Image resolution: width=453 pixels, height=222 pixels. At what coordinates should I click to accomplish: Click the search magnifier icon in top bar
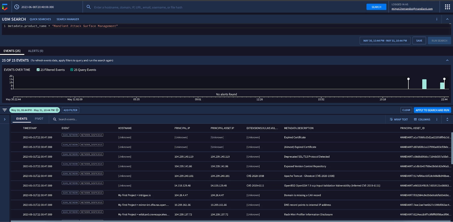point(89,7)
